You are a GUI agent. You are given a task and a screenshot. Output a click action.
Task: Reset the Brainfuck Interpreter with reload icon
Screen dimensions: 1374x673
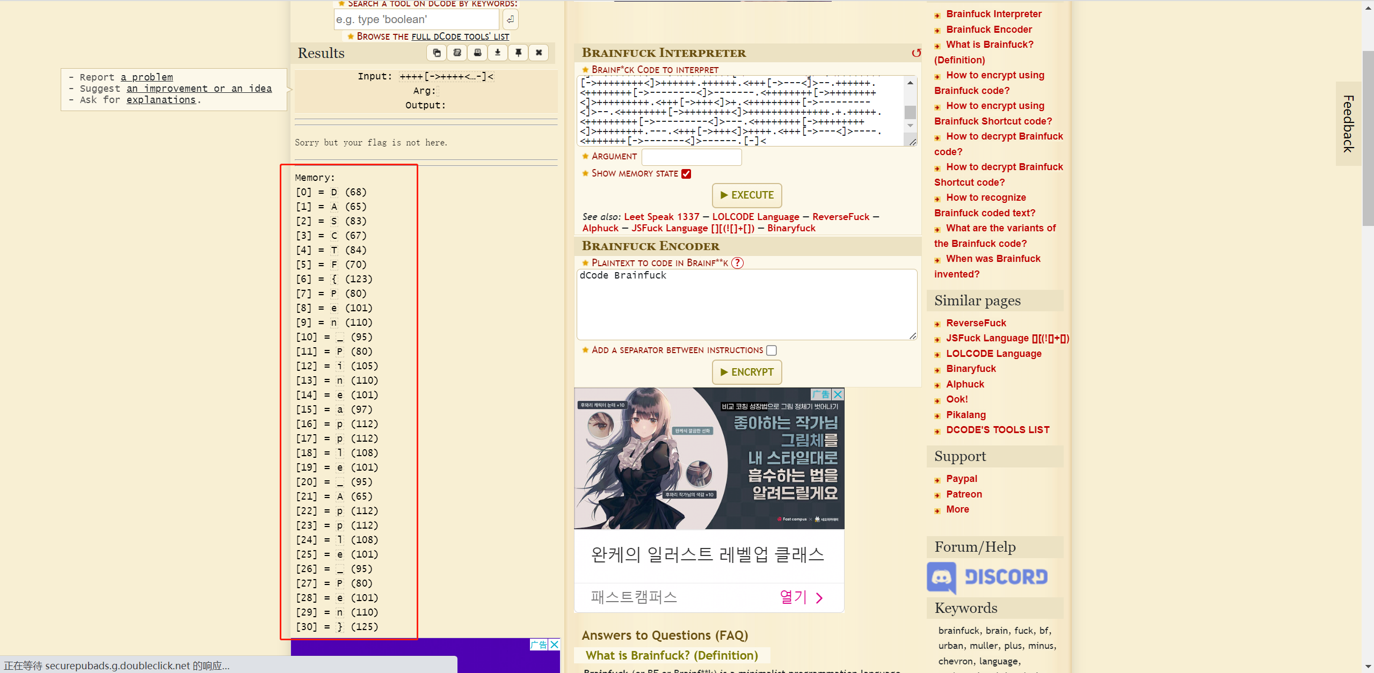point(916,53)
